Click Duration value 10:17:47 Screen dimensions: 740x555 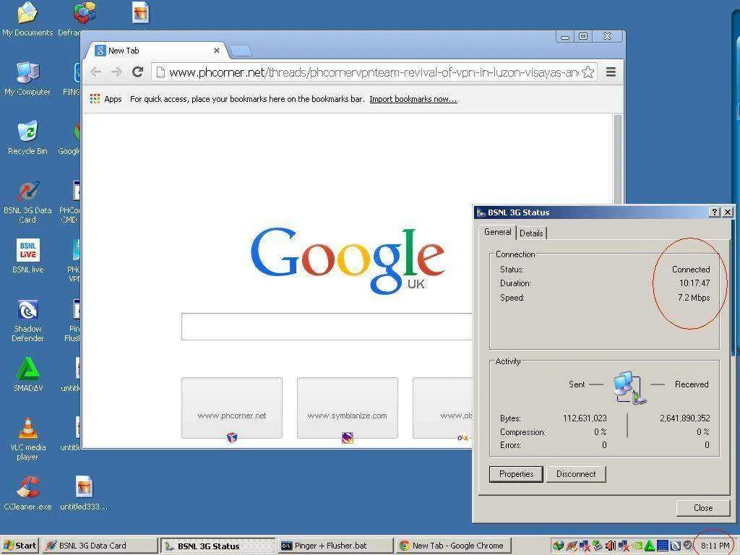pyautogui.click(x=694, y=283)
